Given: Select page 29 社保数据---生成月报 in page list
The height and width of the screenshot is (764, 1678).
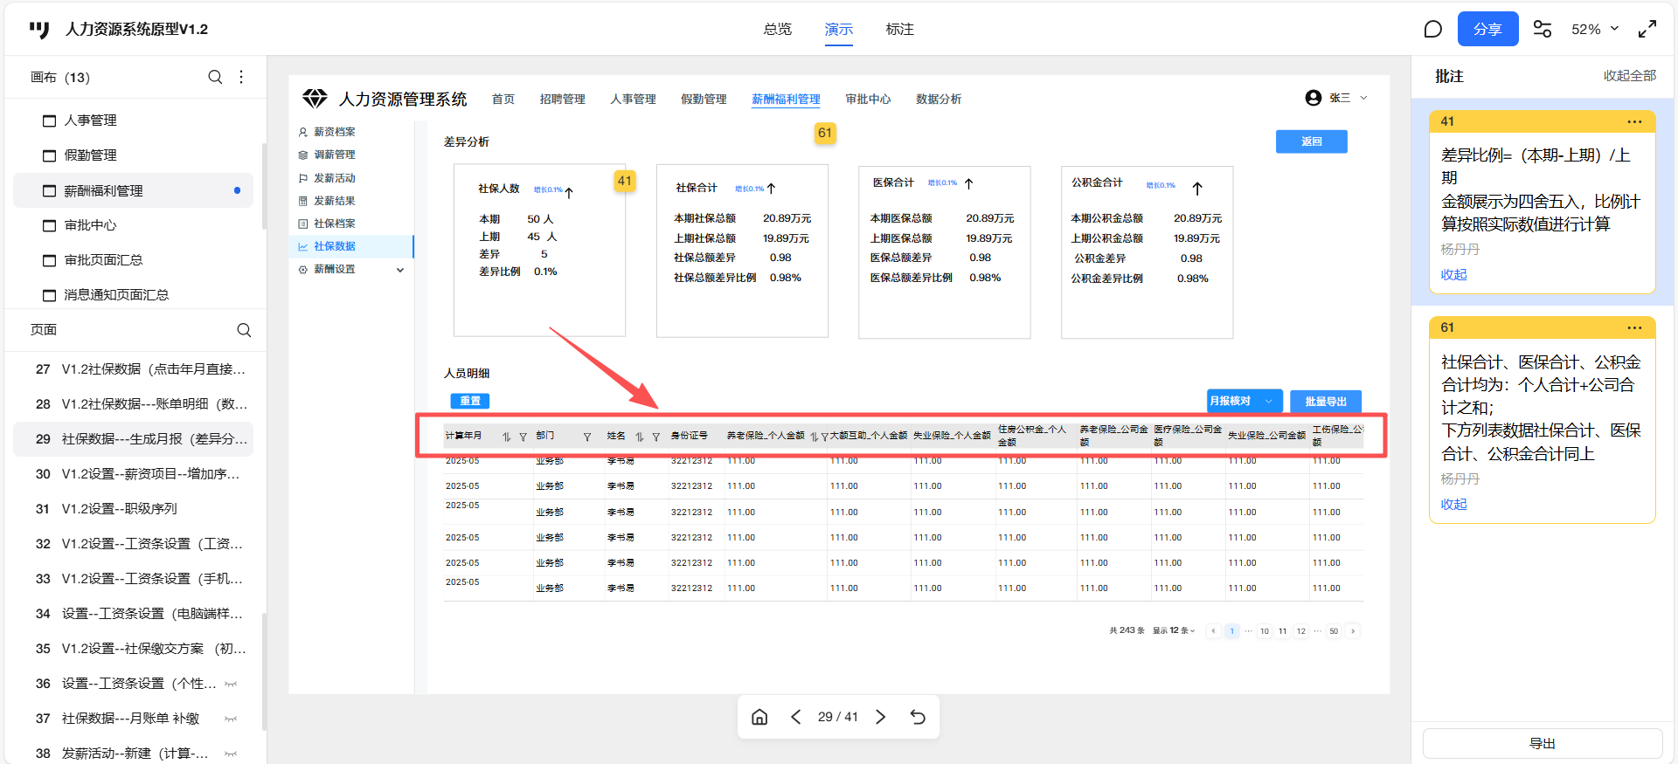Looking at the screenshot, I should pos(140,439).
